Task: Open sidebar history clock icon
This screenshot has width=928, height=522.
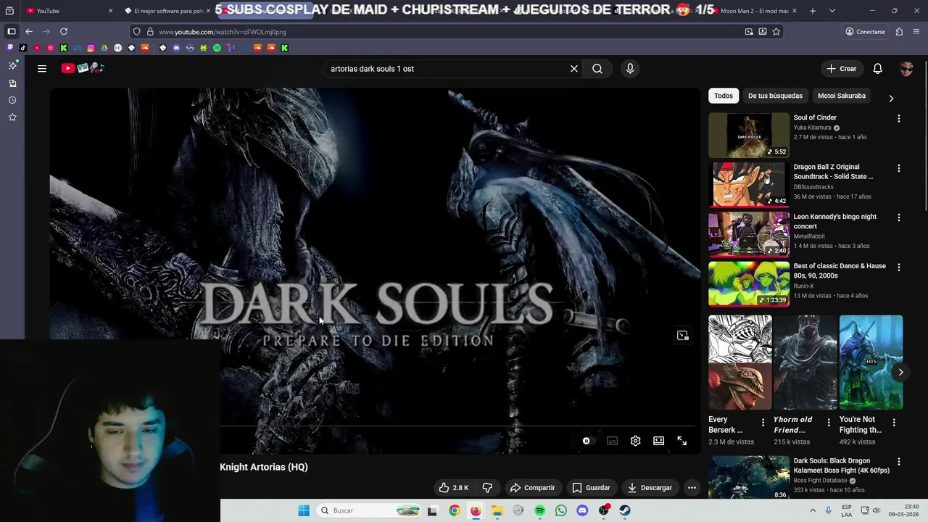Action: click(x=12, y=100)
